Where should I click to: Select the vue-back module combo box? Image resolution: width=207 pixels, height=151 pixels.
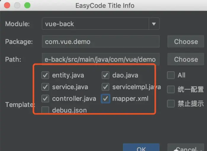(101, 24)
